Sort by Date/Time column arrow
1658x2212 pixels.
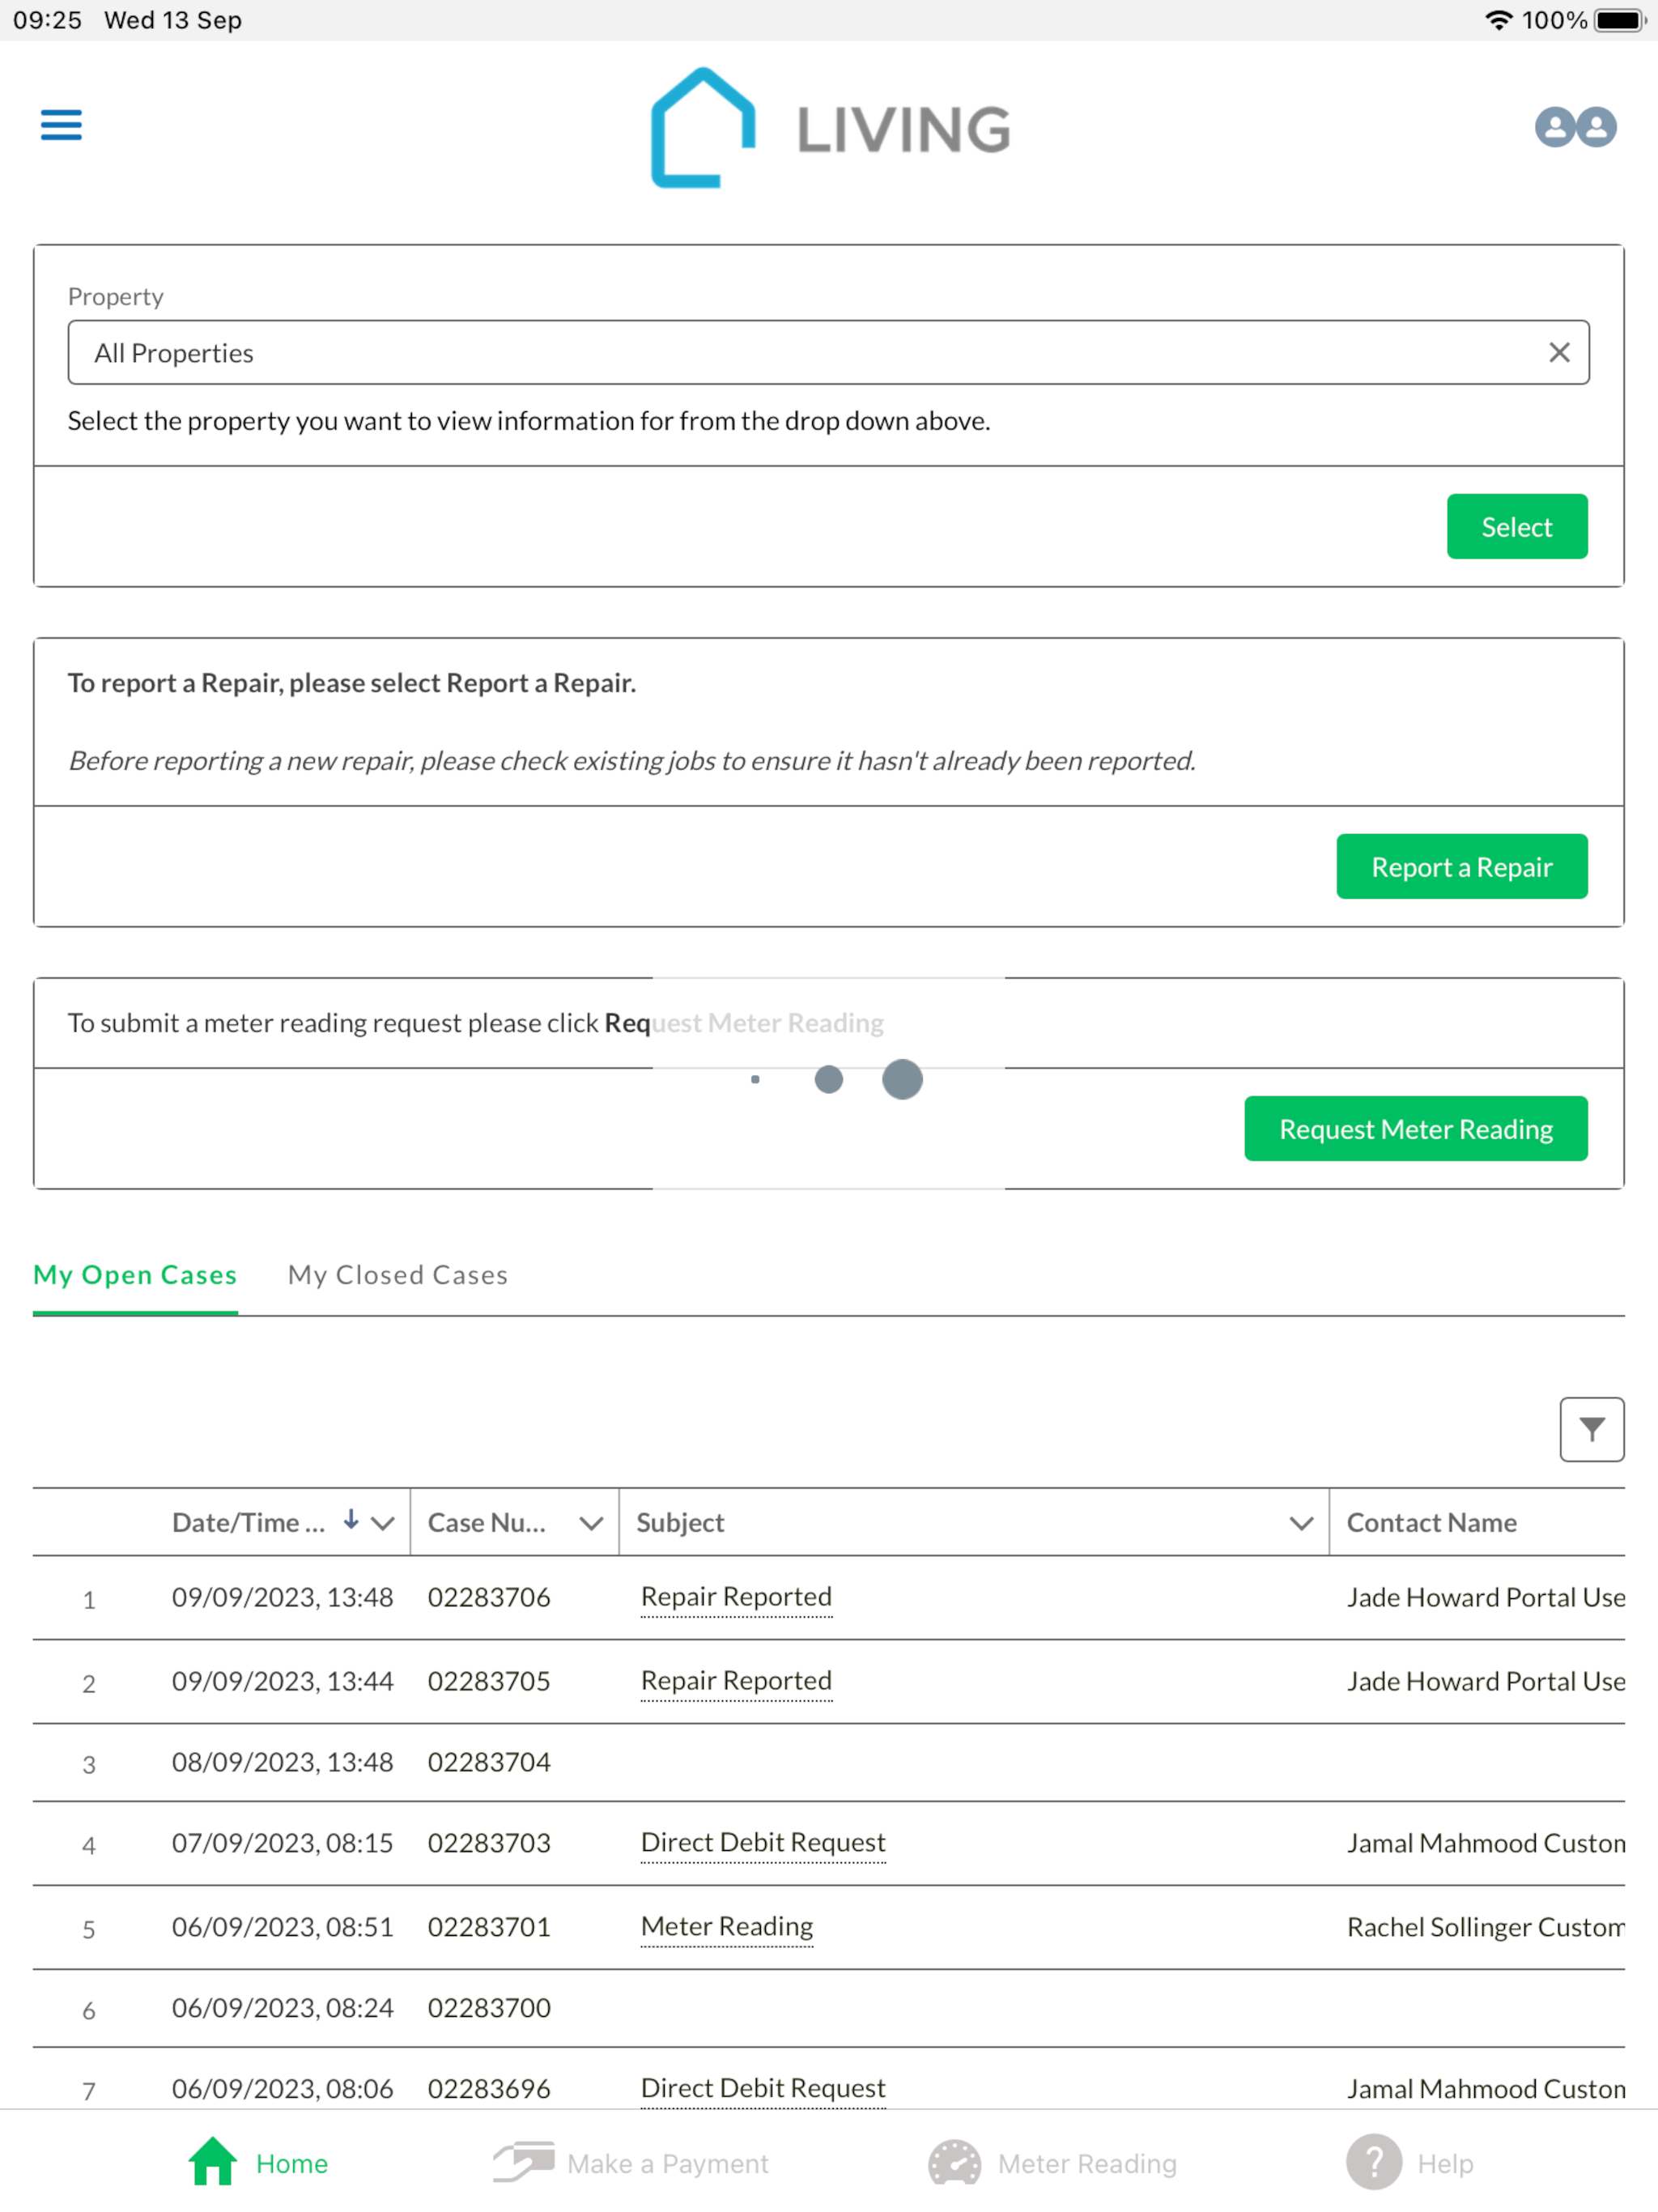tap(351, 1520)
